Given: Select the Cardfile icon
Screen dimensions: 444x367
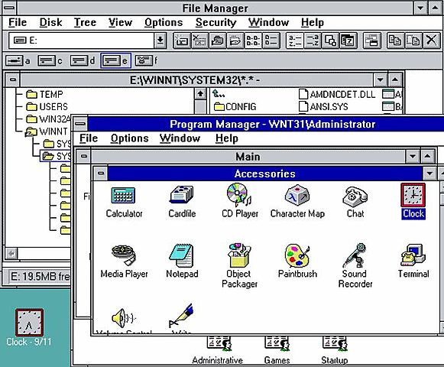Looking at the screenshot, I should tap(182, 194).
